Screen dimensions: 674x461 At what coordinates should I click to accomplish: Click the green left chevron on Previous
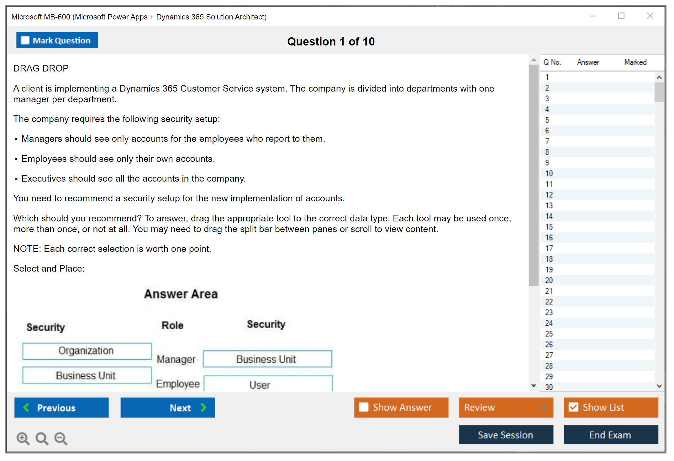tap(26, 407)
